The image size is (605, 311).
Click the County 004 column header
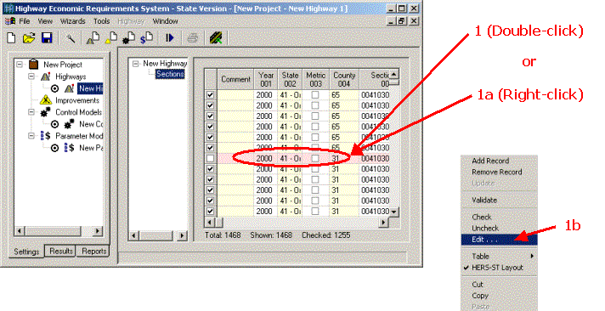click(x=344, y=80)
